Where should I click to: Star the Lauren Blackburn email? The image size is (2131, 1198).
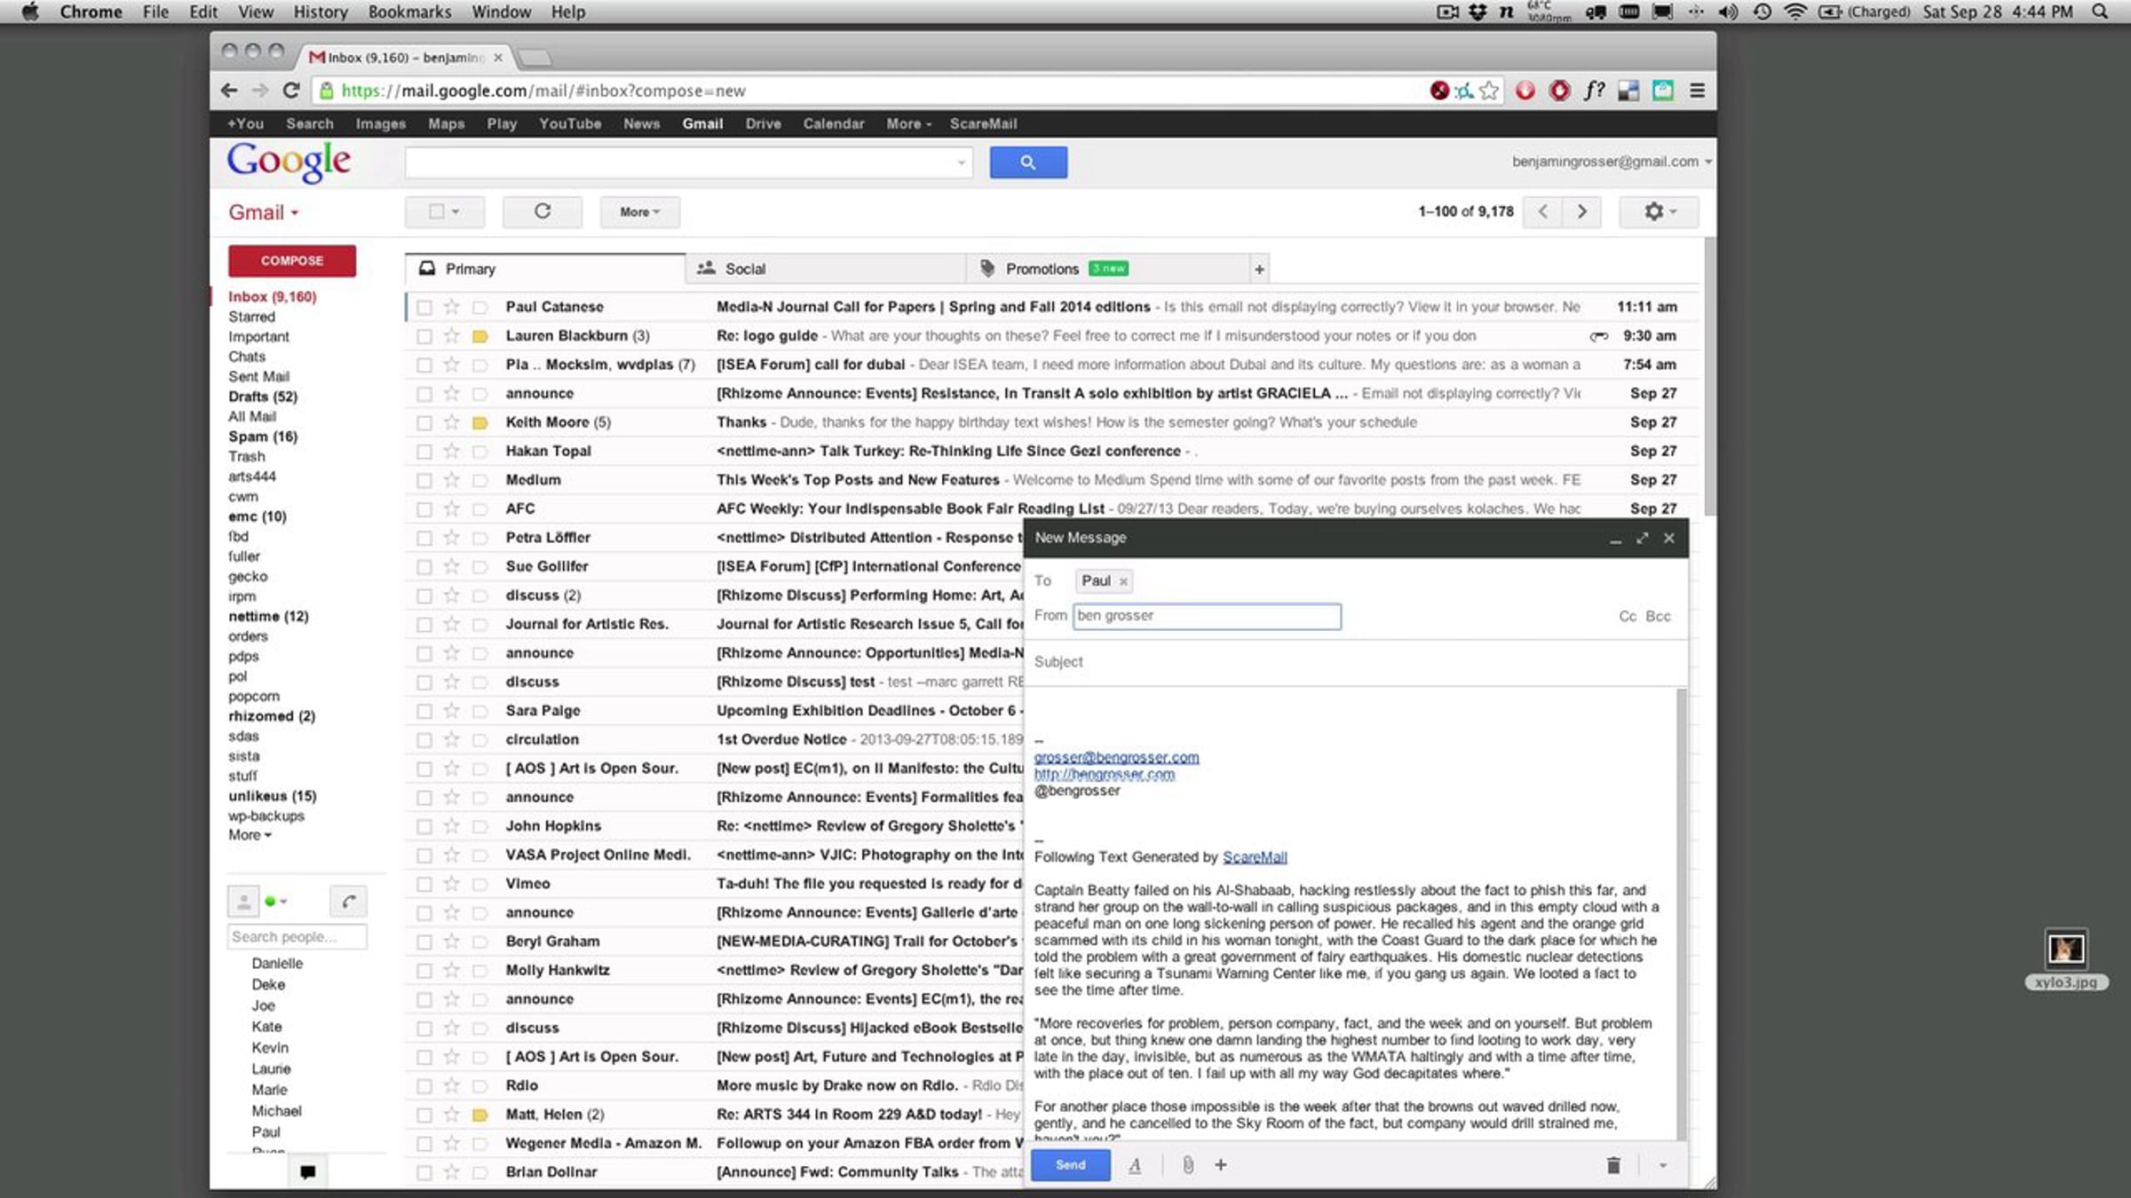[452, 336]
